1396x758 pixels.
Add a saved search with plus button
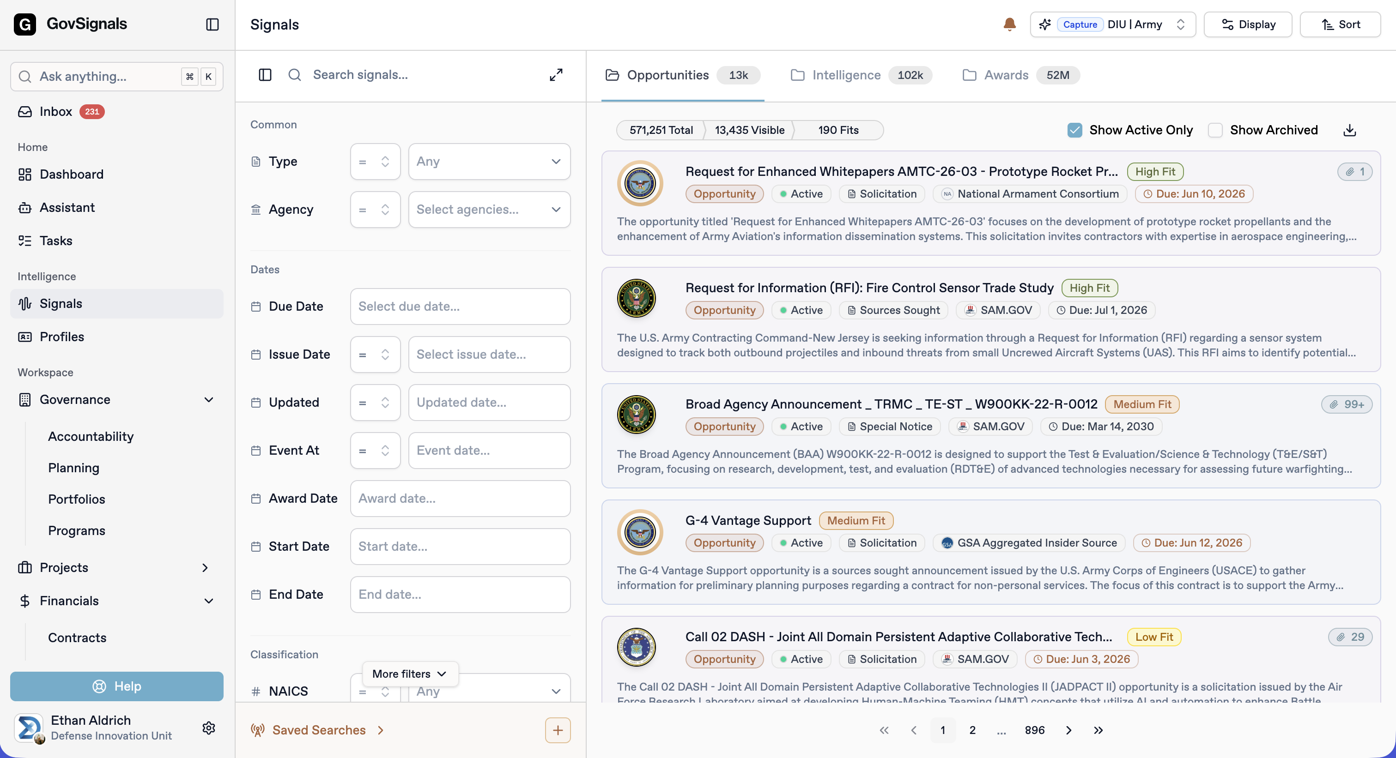(x=558, y=730)
